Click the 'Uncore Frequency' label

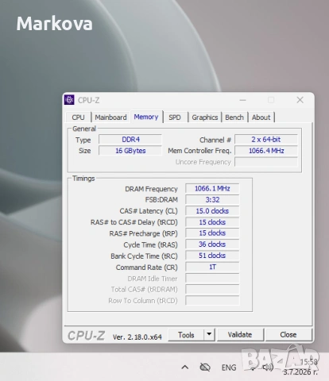click(x=203, y=162)
